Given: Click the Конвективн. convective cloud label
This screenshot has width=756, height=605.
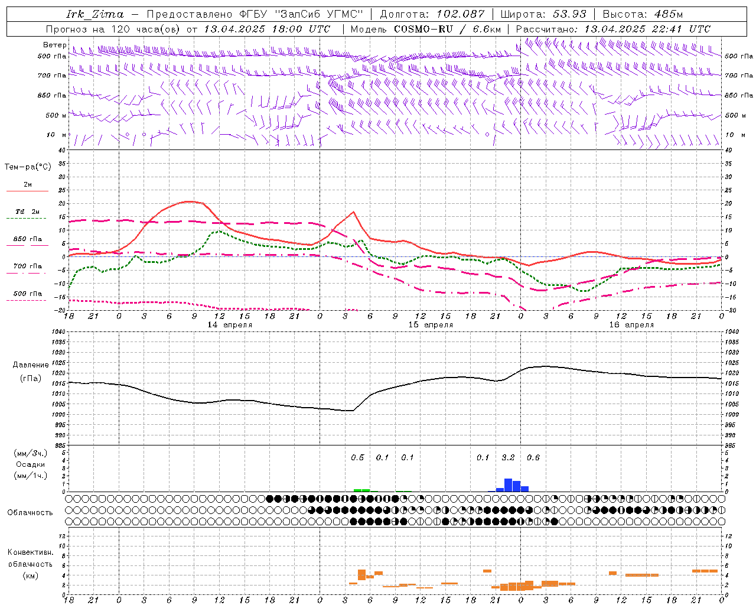Looking at the screenshot, I should 30,552.
